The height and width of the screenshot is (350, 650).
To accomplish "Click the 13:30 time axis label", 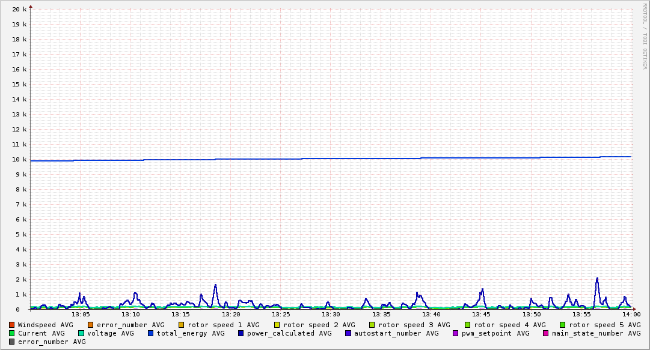I will [331, 314].
